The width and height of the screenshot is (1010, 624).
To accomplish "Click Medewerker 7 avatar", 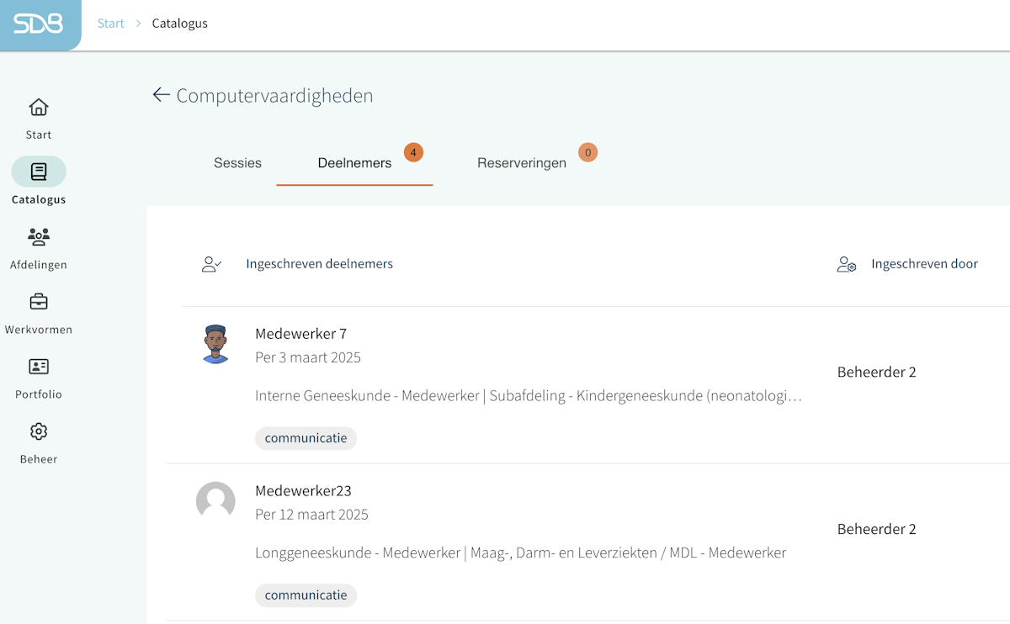I will (x=215, y=344).
